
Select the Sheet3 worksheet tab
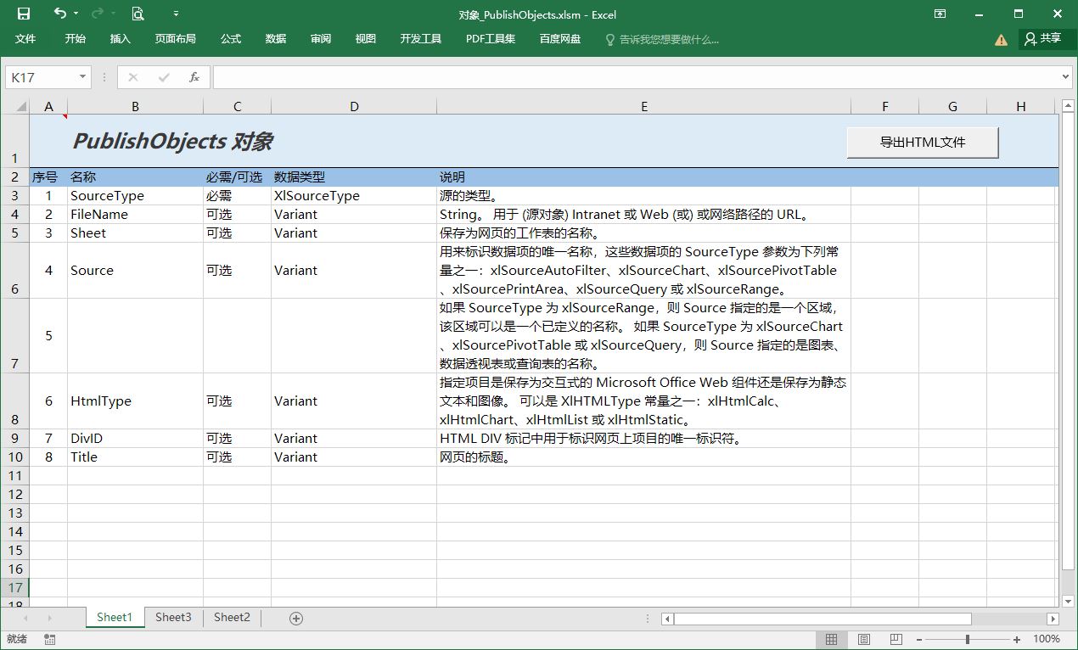173,617
